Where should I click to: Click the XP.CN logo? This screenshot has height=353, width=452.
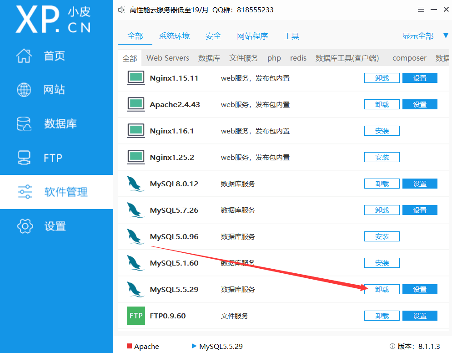point(53,20)
